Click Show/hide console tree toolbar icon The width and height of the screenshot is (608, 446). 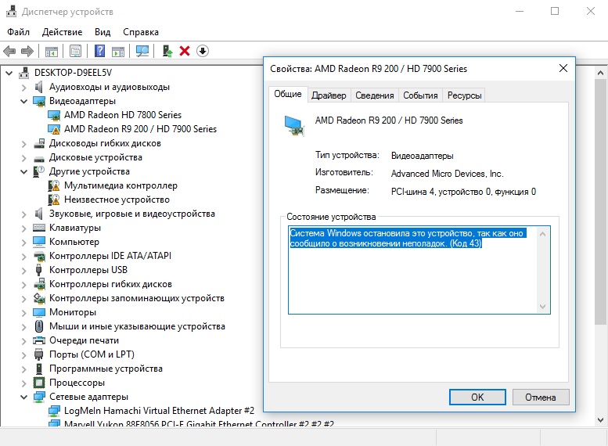51,51
